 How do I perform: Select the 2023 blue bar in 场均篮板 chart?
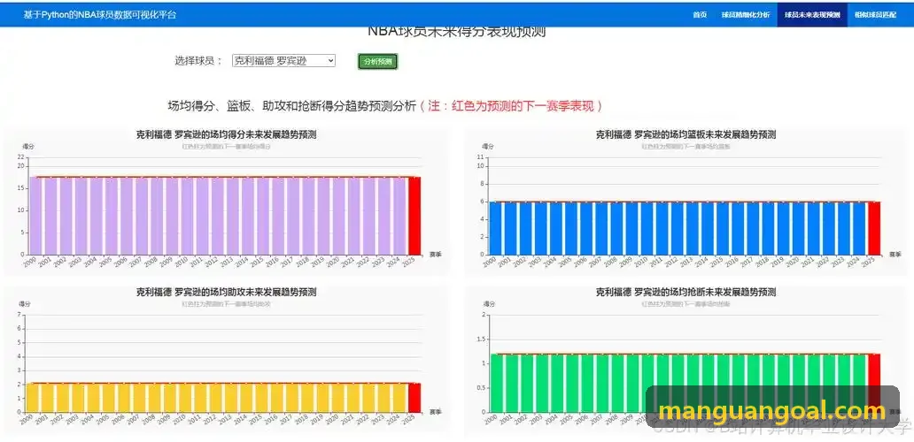844,228
